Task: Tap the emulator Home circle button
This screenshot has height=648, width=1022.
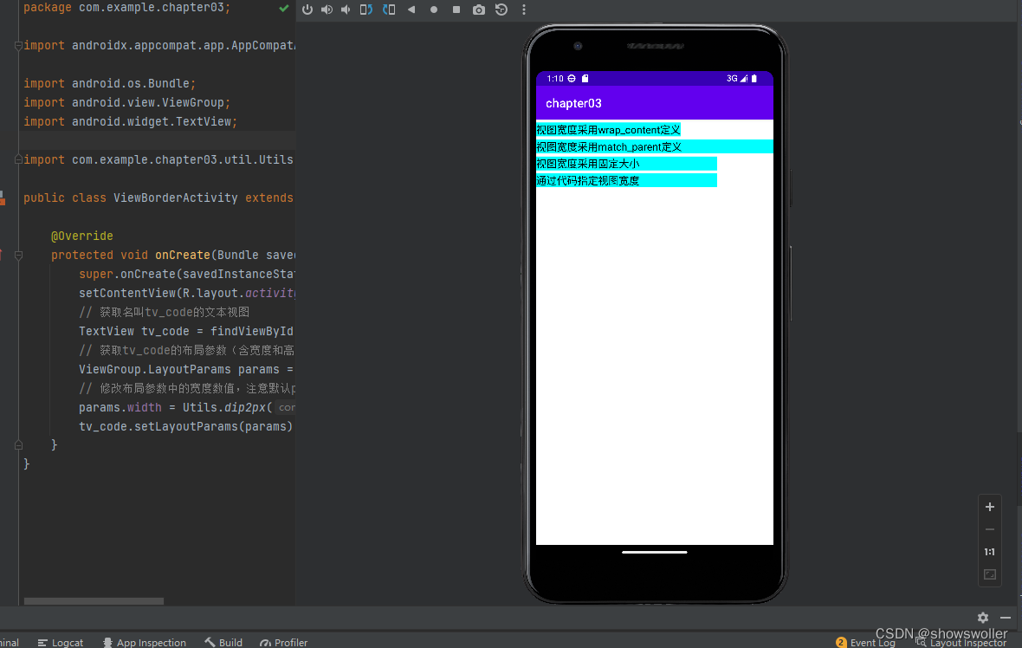Action: [x=433, y=10]
